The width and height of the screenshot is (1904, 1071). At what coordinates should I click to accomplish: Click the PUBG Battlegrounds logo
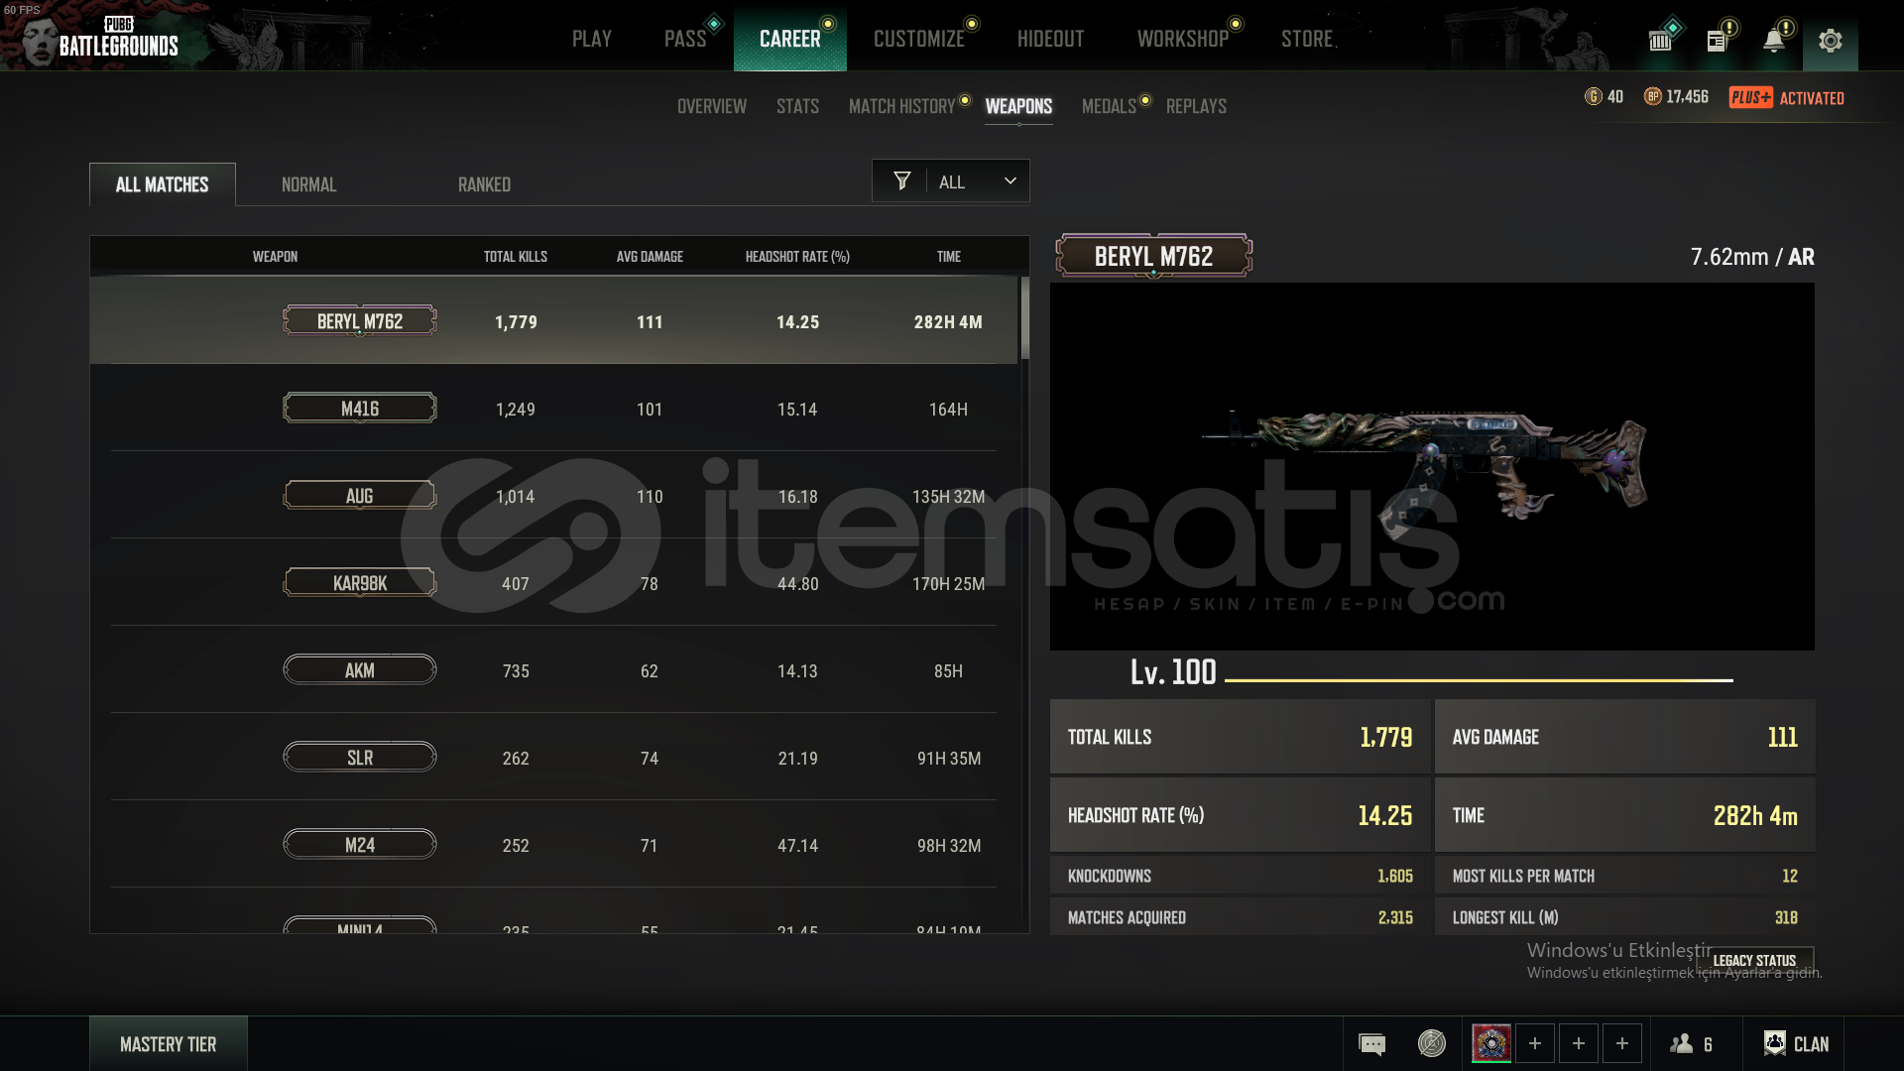click(x=118, y=38)
